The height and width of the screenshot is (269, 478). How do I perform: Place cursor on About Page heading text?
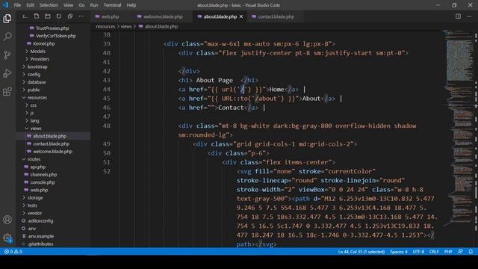point(214,80)
